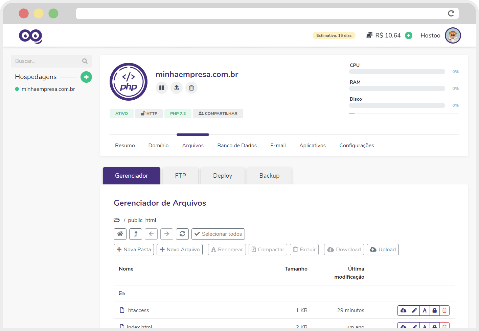Viewport: 479px width, 331px height.
Task: Click the R$ 10,64 balance
Action: [x=388, y=35]
